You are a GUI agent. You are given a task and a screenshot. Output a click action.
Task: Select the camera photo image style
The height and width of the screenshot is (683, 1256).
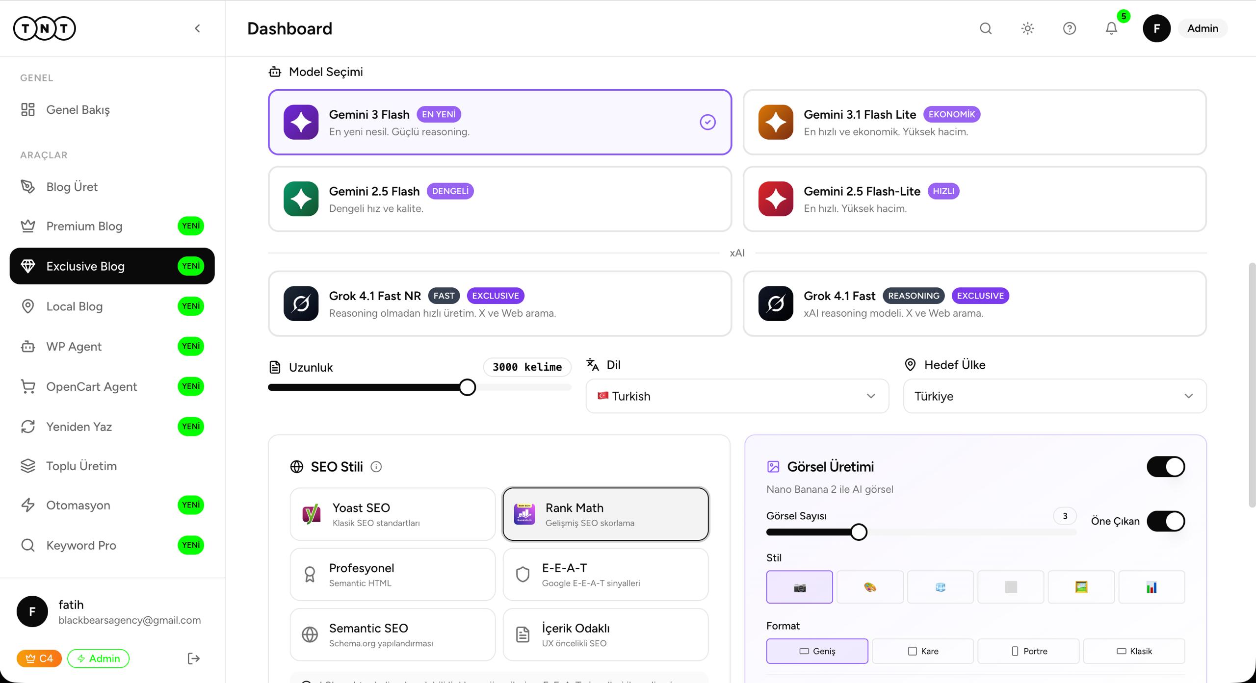pyautogui.click(x=799, y=587)
